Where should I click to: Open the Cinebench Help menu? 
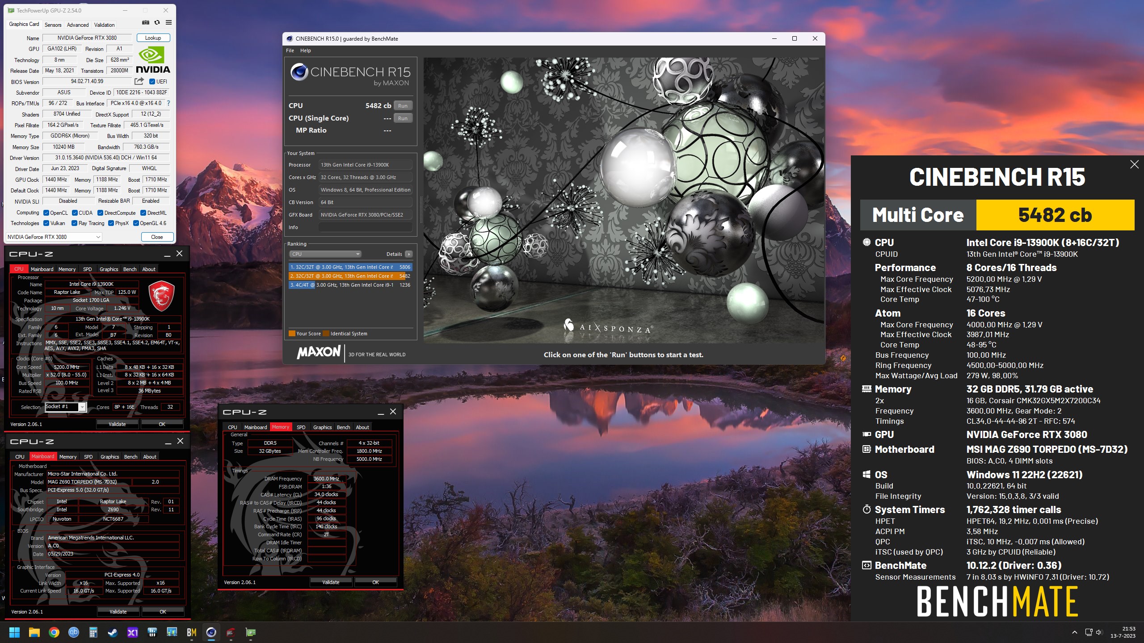(x=305, y=50)
